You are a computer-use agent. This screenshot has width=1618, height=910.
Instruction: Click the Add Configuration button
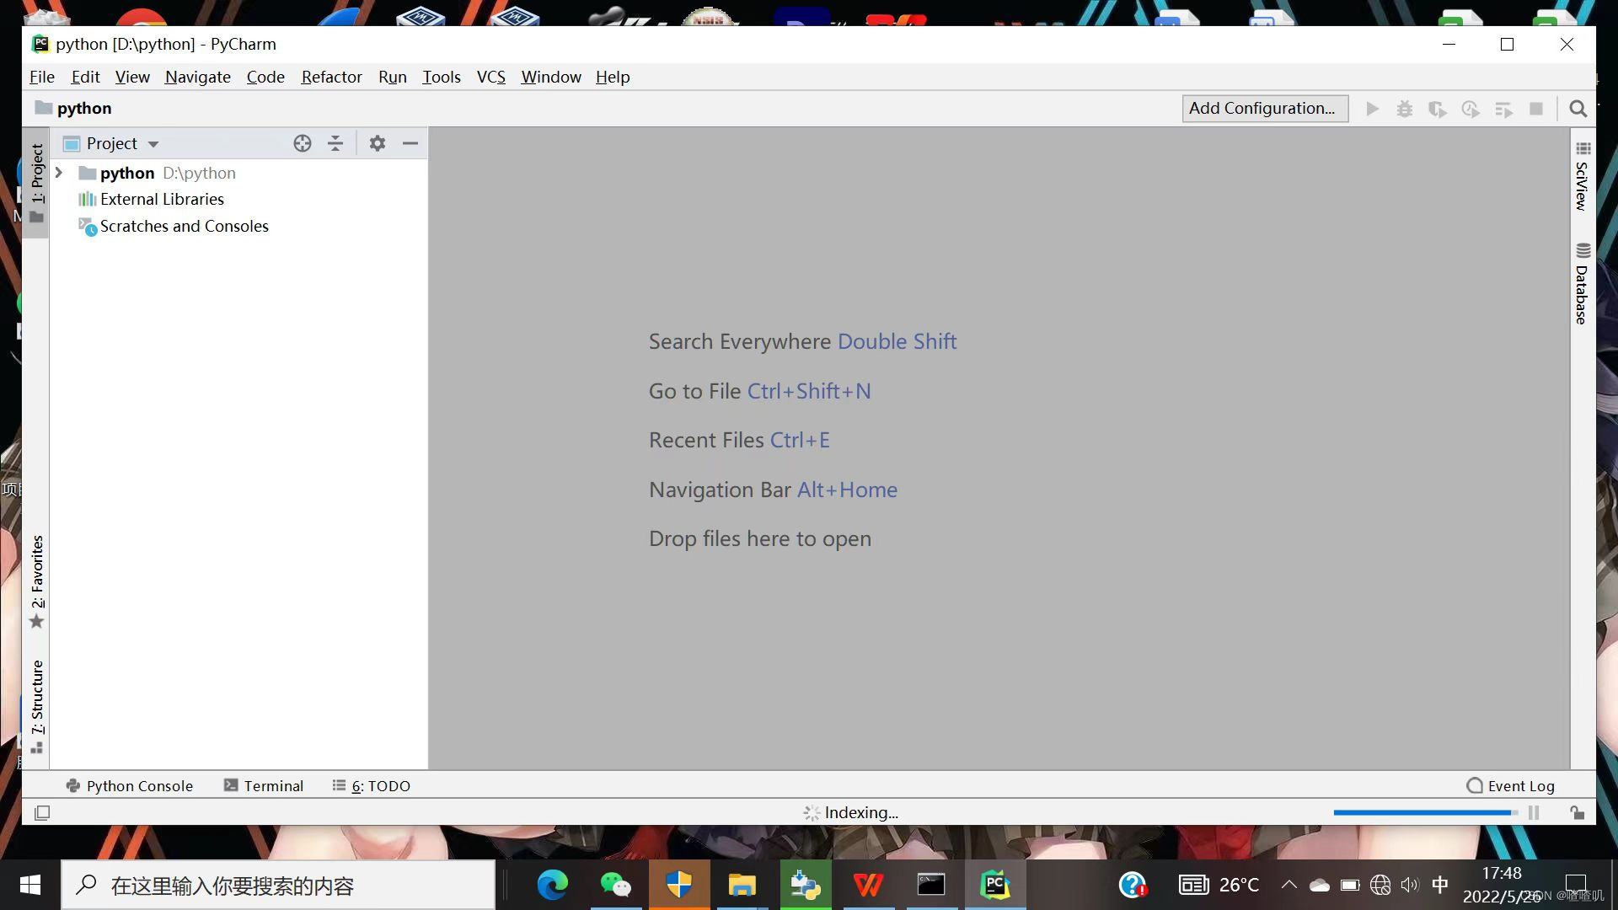(x=1264, y=109)
